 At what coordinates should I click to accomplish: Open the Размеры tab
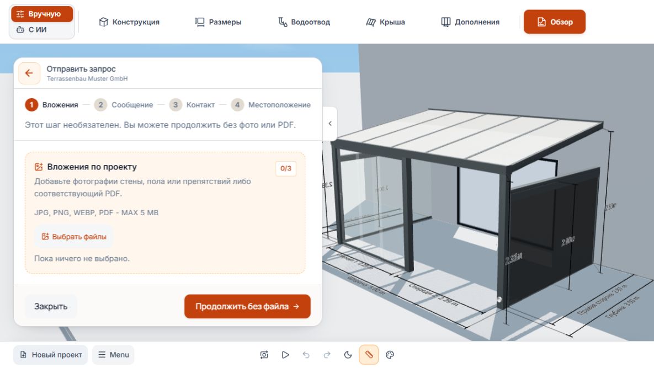coord(218,22)
